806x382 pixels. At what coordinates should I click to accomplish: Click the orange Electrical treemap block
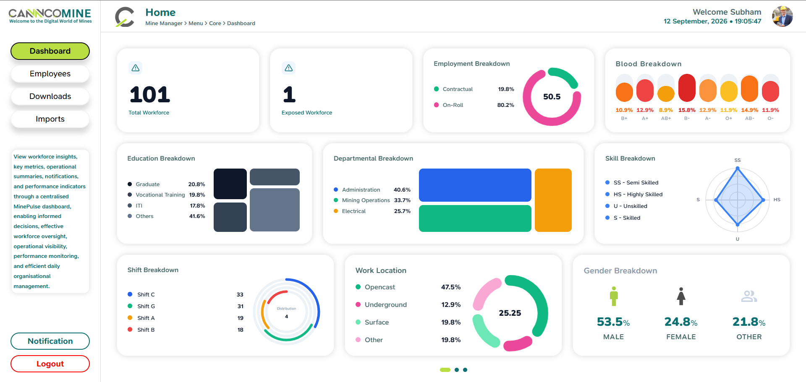pos(553,200)
